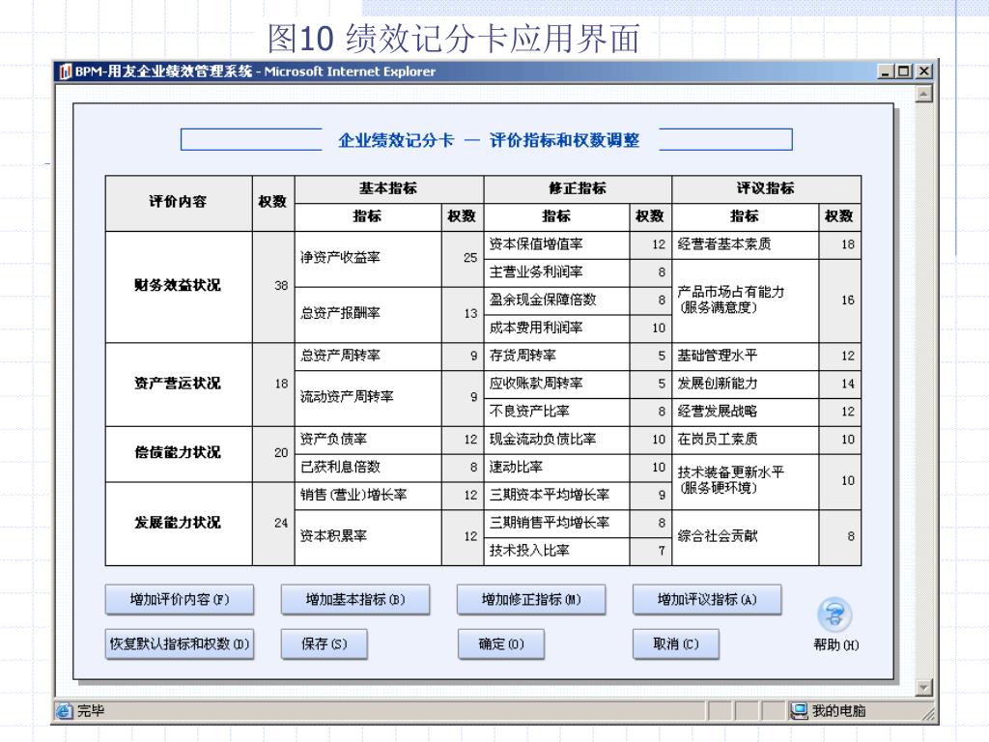This screenshot has width=989, height=742.
Task: Confirm with the 确定(O) button
Action: 501,644
